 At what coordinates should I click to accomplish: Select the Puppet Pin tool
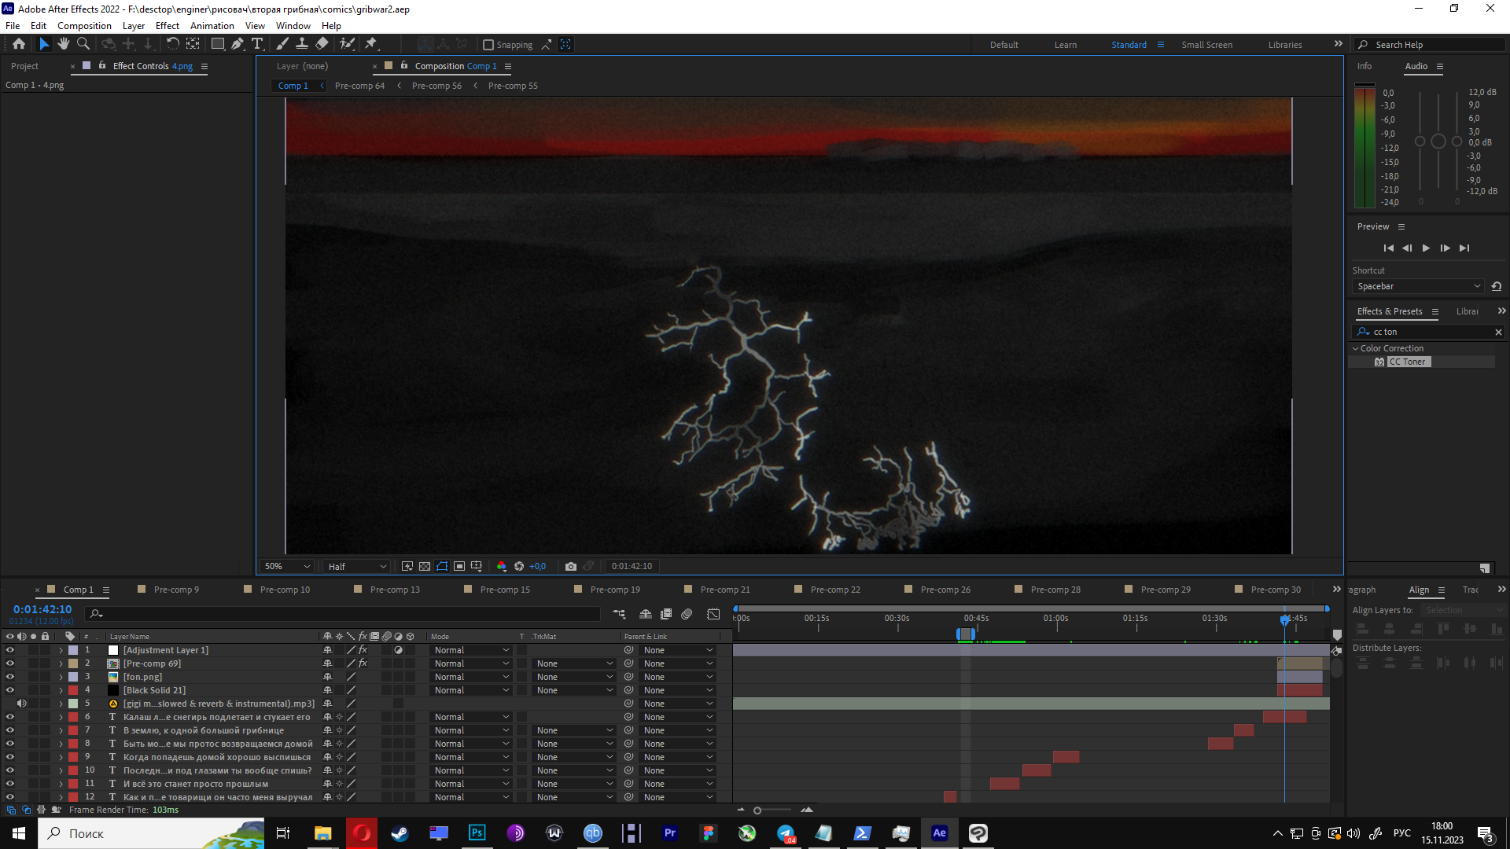[371, 44]
